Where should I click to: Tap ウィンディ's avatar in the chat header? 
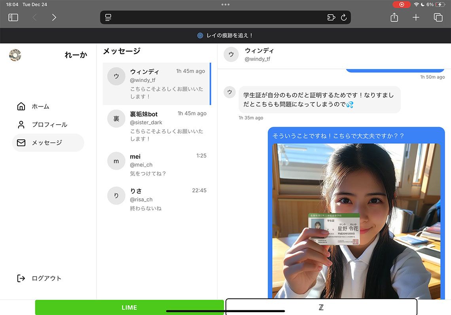[x=231, y=54]
